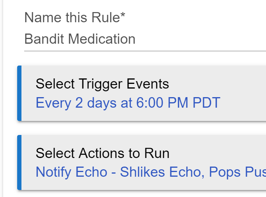Click the Bandit Medication rule name field
This screenshot has width=266, height=197.
(145, 39)
